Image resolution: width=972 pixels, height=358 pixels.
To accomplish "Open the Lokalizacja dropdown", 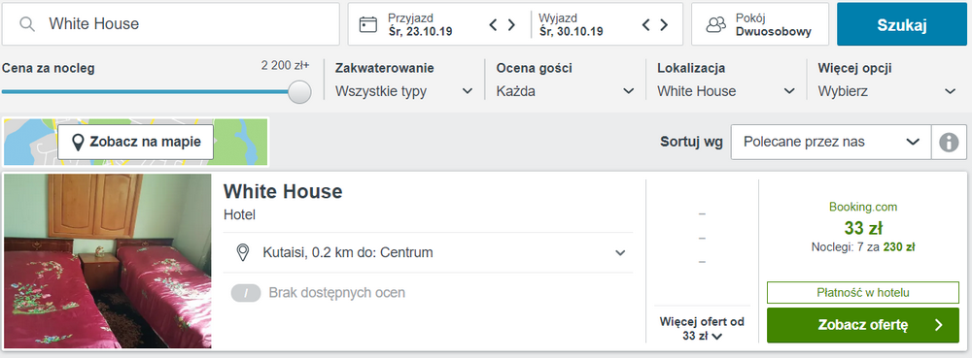I will [x=726, y=91].
